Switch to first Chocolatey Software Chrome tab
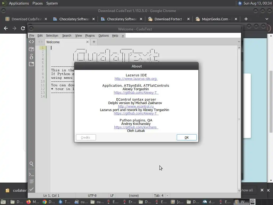The height and width of the screenshot is (205, 273). (74, 19)
